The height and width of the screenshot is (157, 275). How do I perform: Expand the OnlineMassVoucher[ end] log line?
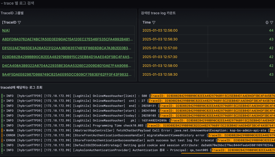4,106
